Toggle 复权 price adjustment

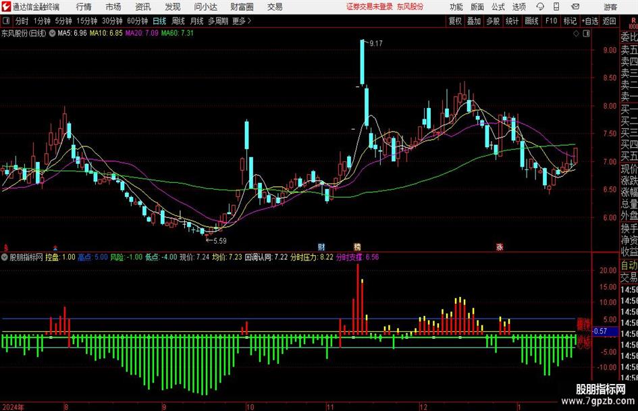point(455,21)
